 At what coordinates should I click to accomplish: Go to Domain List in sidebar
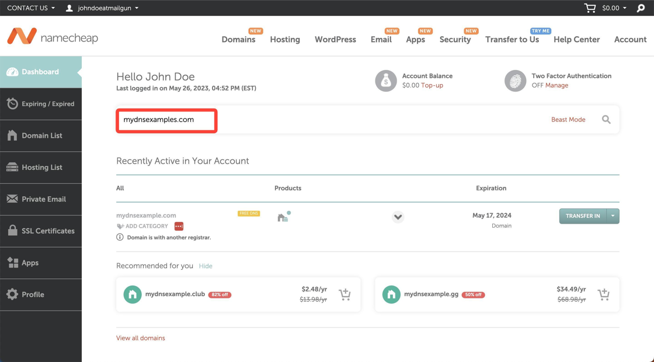(41, 135)
